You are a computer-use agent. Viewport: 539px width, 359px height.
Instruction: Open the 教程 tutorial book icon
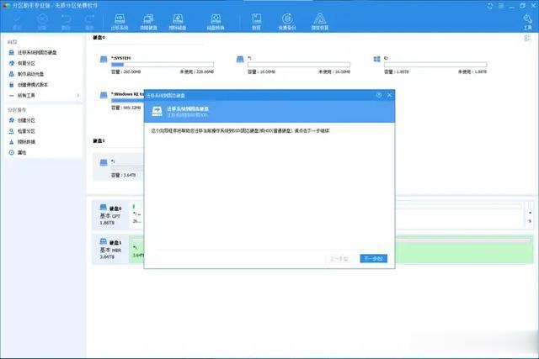256,22
